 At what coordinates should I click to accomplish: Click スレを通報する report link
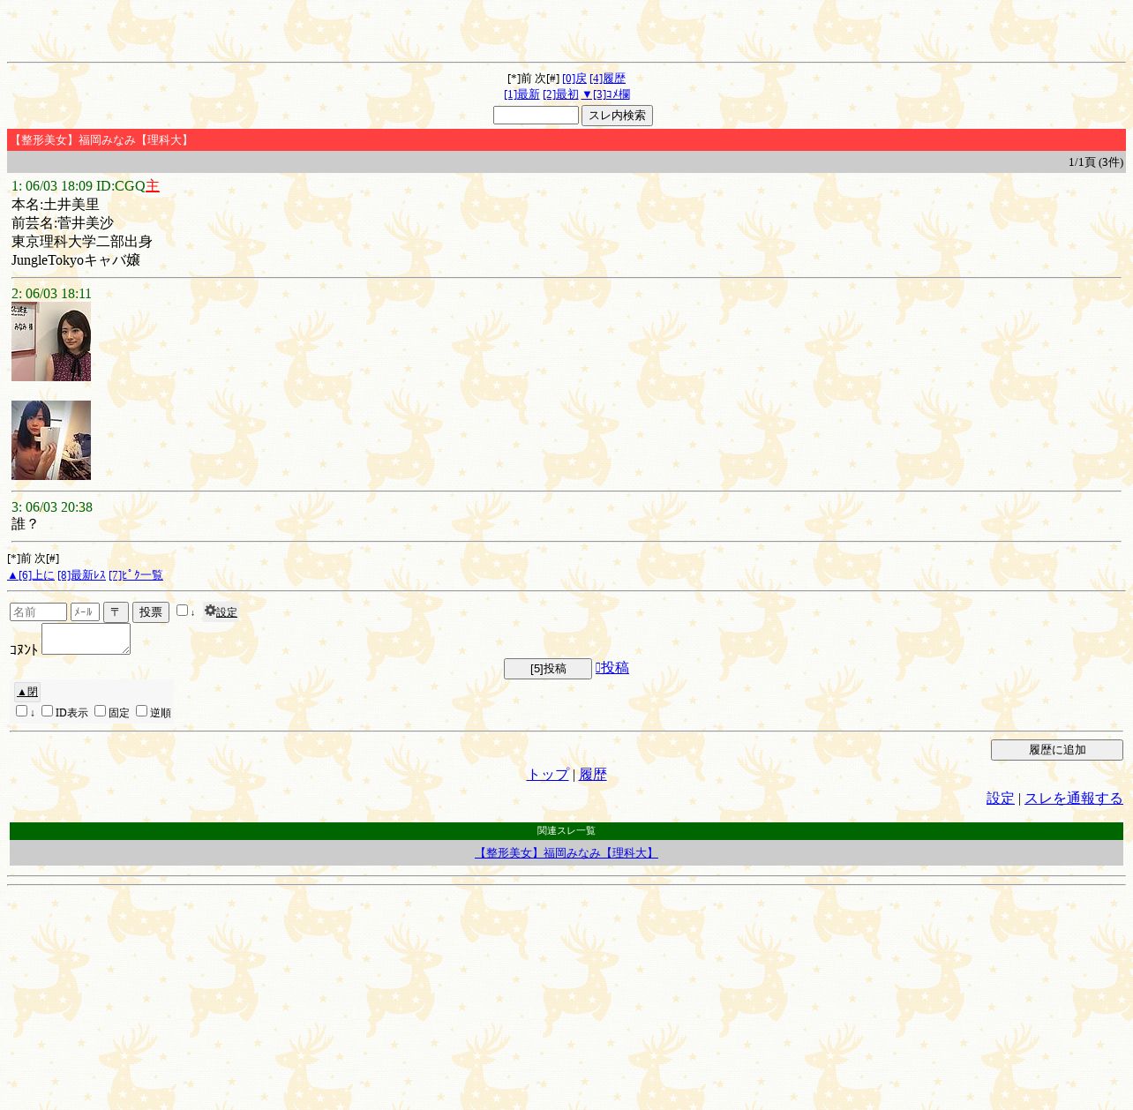pyautogui.click(x=1074, y=799)
